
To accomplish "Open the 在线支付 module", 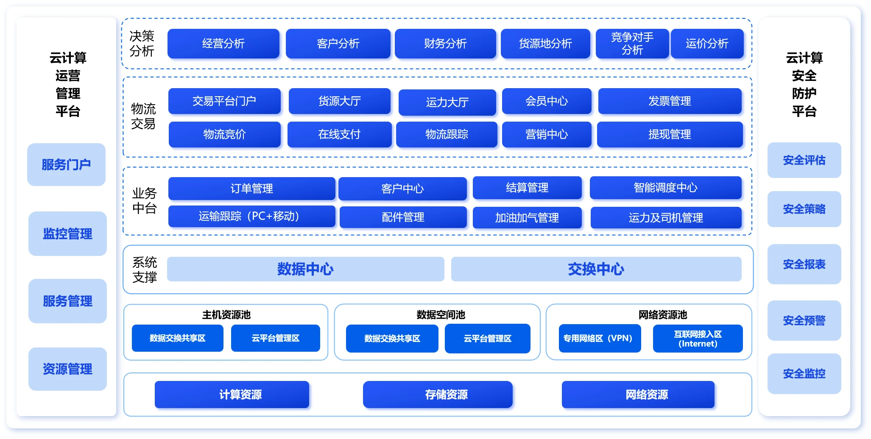I will tap(339, 135).
